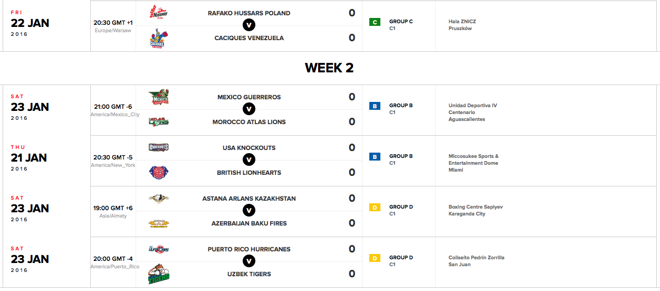Click the V circle between Rafako and Caciques
Viewport: 660px width, 291px height.
[249, 25]
